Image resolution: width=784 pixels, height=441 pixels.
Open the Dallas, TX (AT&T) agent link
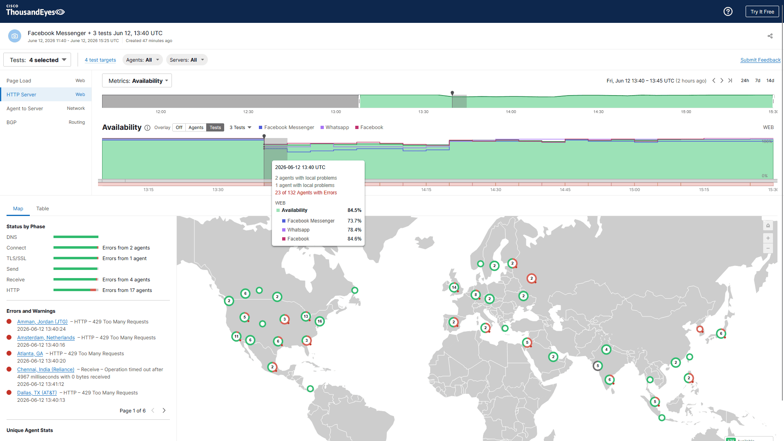tap(37, 393)
